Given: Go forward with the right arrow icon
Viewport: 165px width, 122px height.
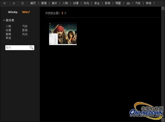Looking at the screenshot, I should pos(14,3).
